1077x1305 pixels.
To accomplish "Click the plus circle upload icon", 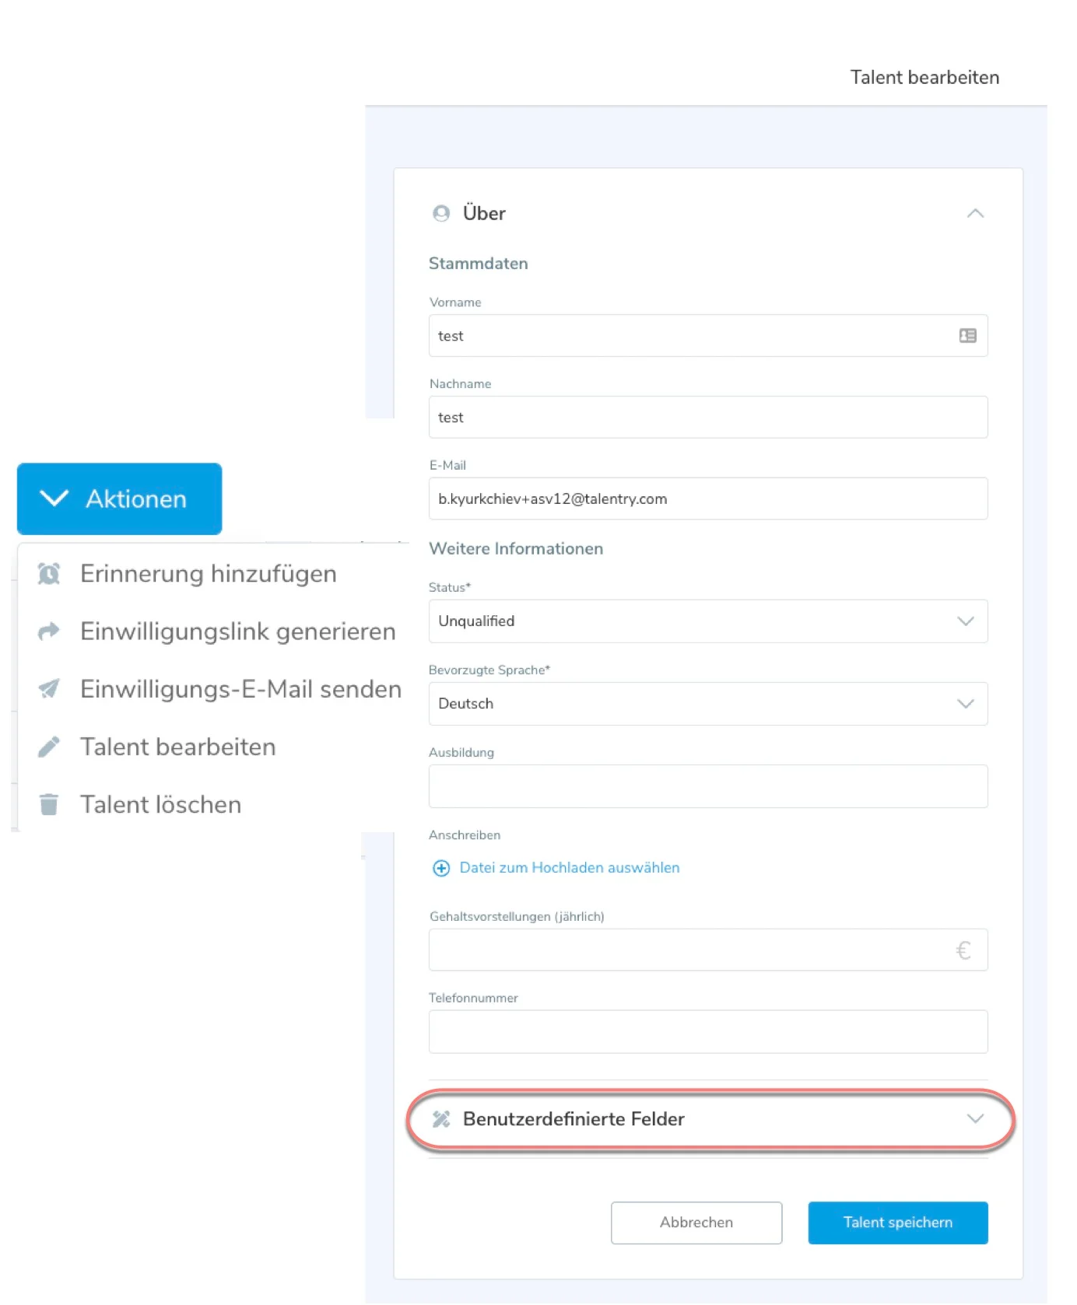I will click(441, 868).
